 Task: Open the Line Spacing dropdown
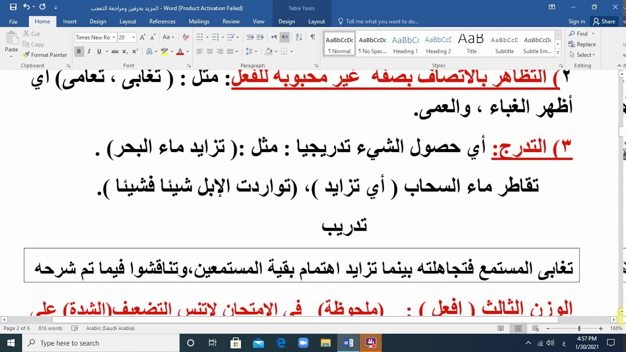[251, 51]
